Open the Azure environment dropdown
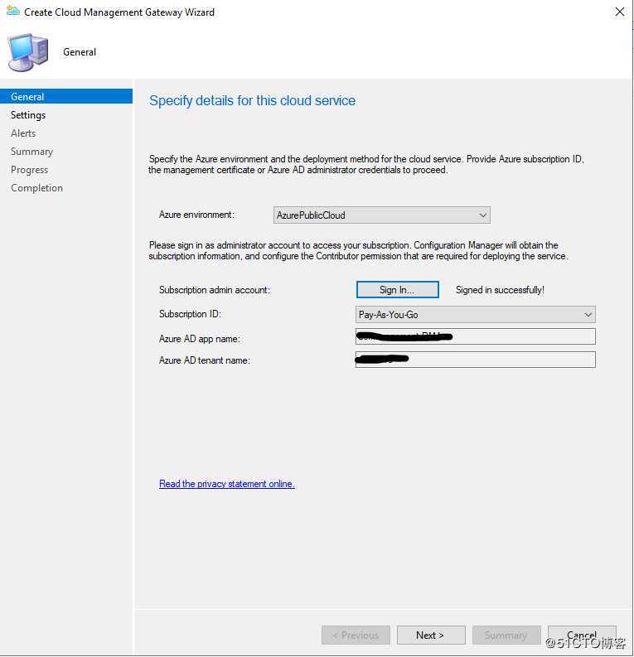 [x=382, y=215]
